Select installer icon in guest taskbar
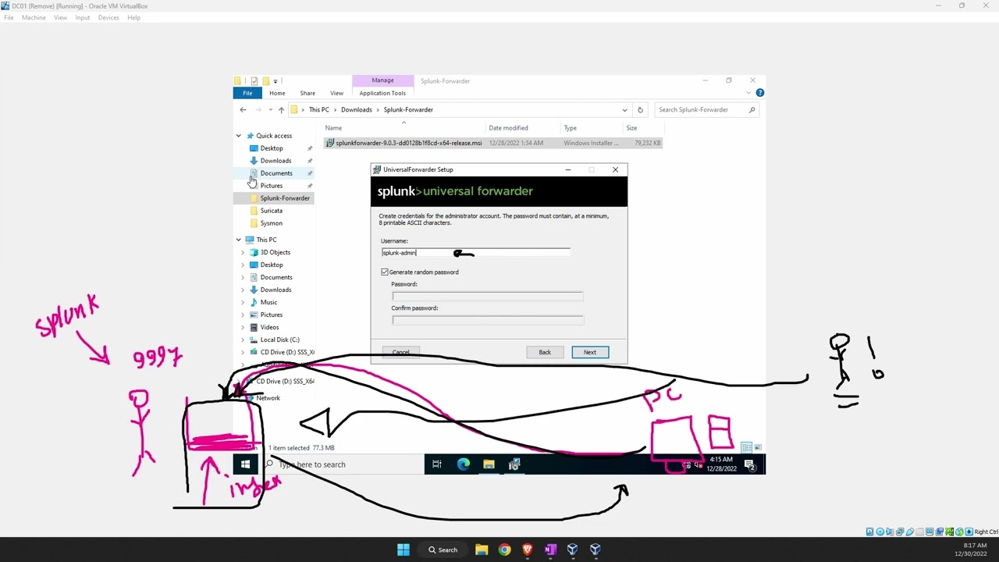This screenshot has width=999, height=562. tap(514, 464)
